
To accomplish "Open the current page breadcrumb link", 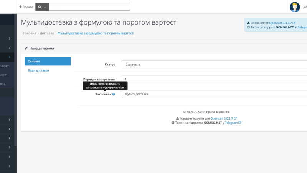I will pos(96,33).
